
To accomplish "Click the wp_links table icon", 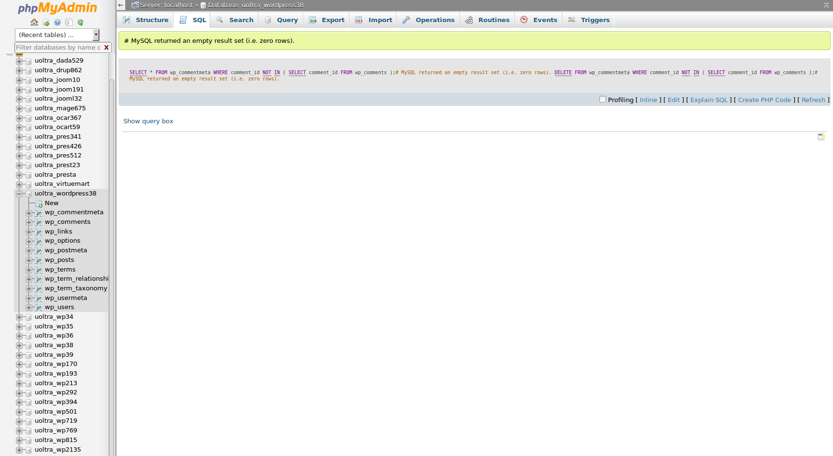I will [39, 232].
